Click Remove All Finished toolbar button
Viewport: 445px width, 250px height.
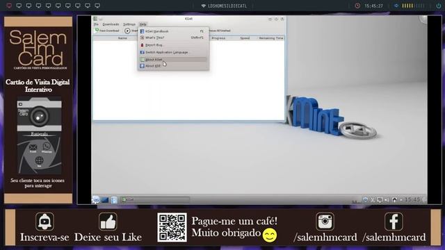point(220,31)
